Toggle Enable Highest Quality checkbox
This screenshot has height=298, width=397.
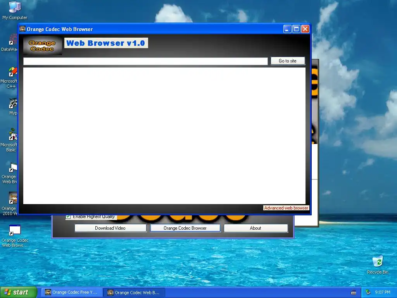pyautogui.click(x=68, y=217)
